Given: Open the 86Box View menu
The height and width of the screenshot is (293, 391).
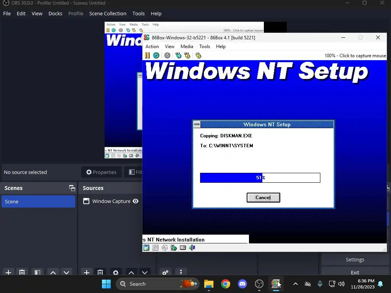Looking at the screenshot, I should pyautogui.click(x=170, y=46).
